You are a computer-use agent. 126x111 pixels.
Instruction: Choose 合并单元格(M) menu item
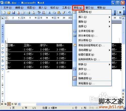92,31
